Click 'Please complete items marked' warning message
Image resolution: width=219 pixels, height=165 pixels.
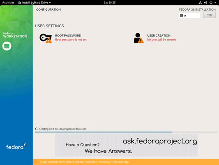tap(85, 162)
